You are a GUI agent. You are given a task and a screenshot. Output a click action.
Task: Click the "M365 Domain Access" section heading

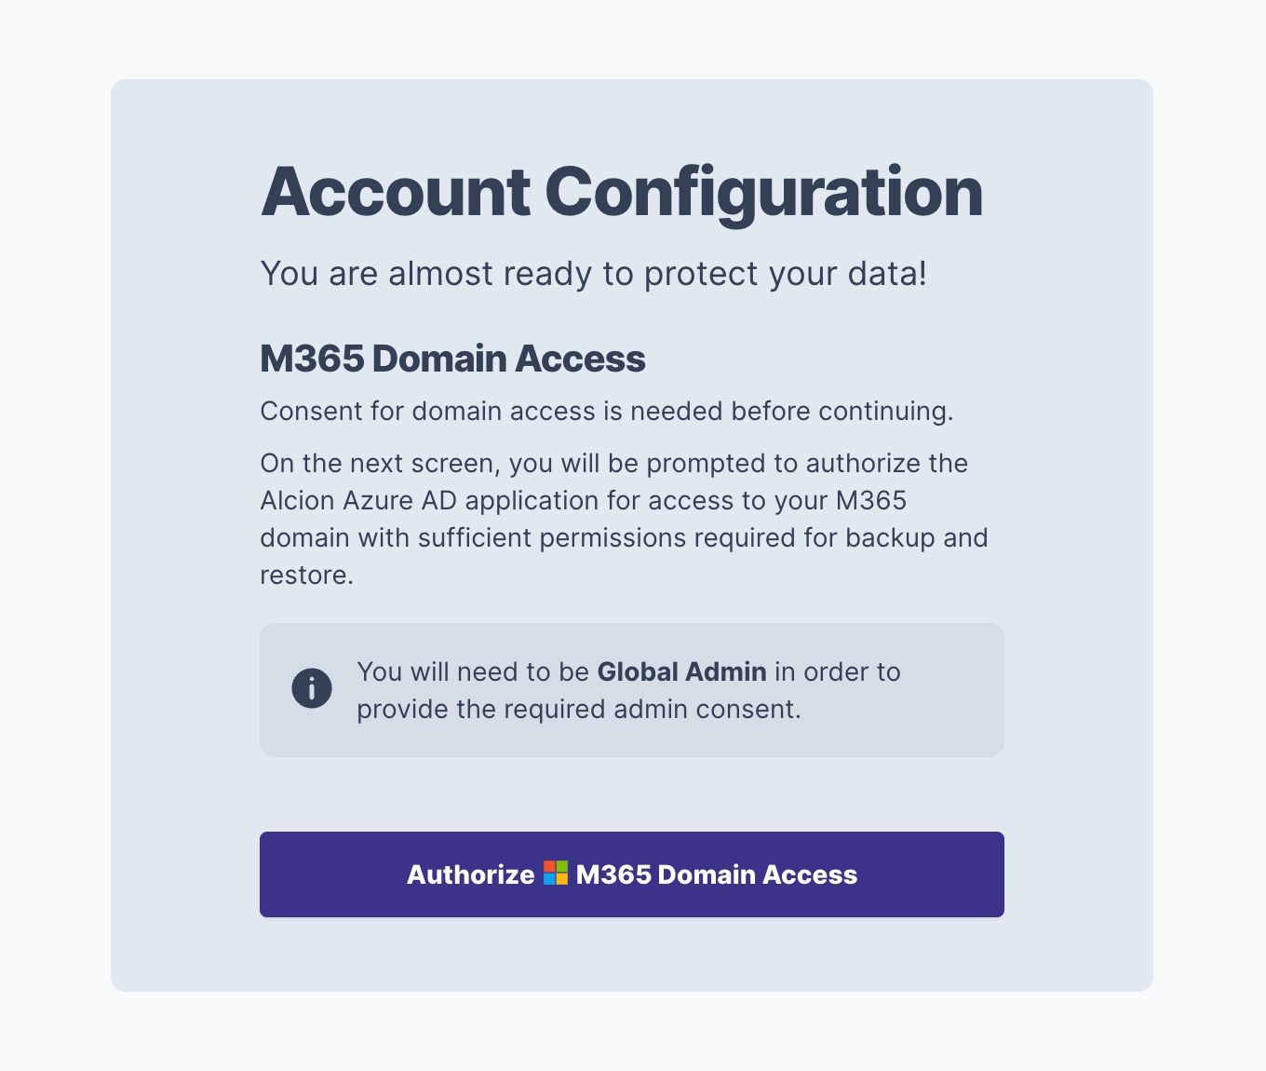tap(452, 359)
